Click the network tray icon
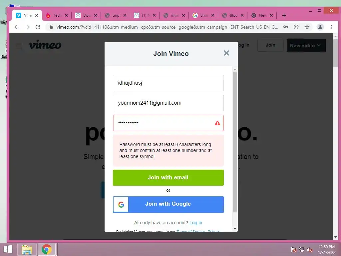Image resolution: width=341 pixels, height=256 pixels. pyautogui.click(x=302, y=250)
